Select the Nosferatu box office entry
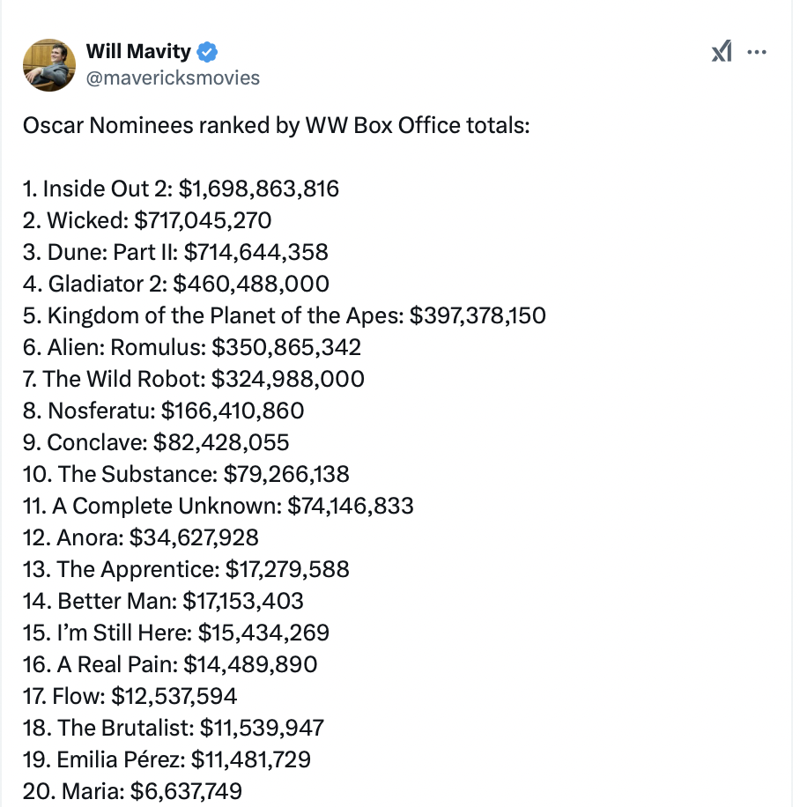This screenshot has width=800, height=807. click(163, 411)
